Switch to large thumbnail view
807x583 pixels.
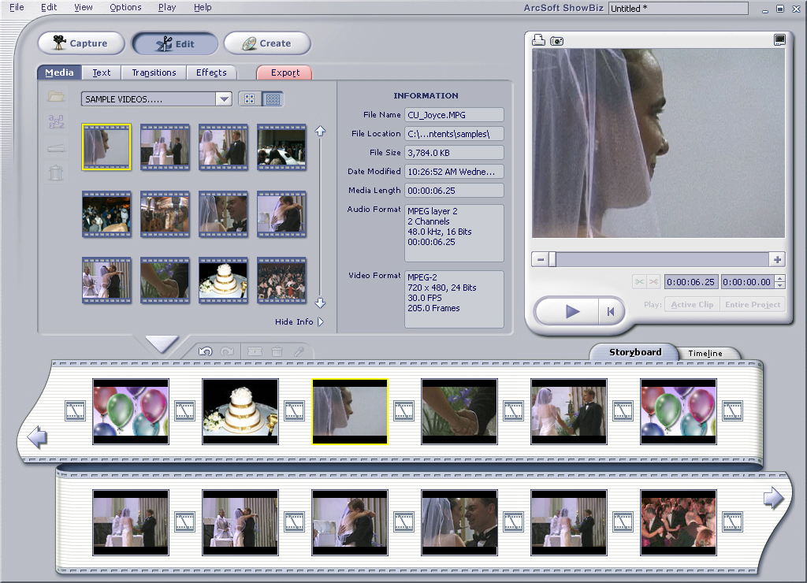[250, 98]
